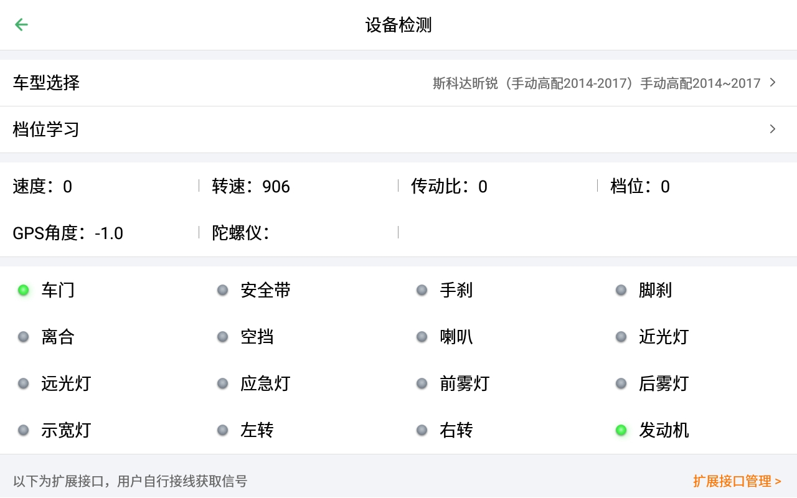797x498 pixels.
Task: Click the 发动机 green status indicator
Action: click(x=621, y=430)
